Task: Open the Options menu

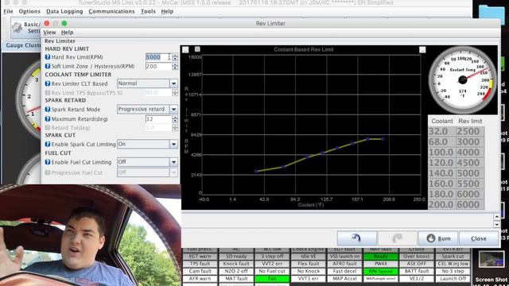Action: point(29,11)
